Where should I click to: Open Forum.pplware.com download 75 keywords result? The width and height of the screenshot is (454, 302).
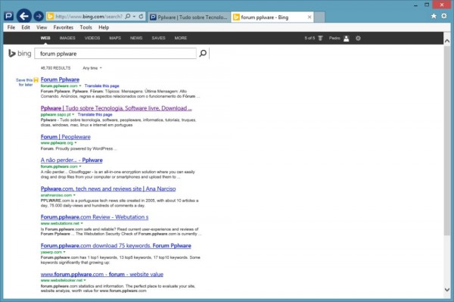click(x=116, y=245)
